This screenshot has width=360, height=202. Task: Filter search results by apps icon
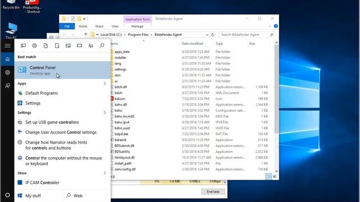pos(23,45)
